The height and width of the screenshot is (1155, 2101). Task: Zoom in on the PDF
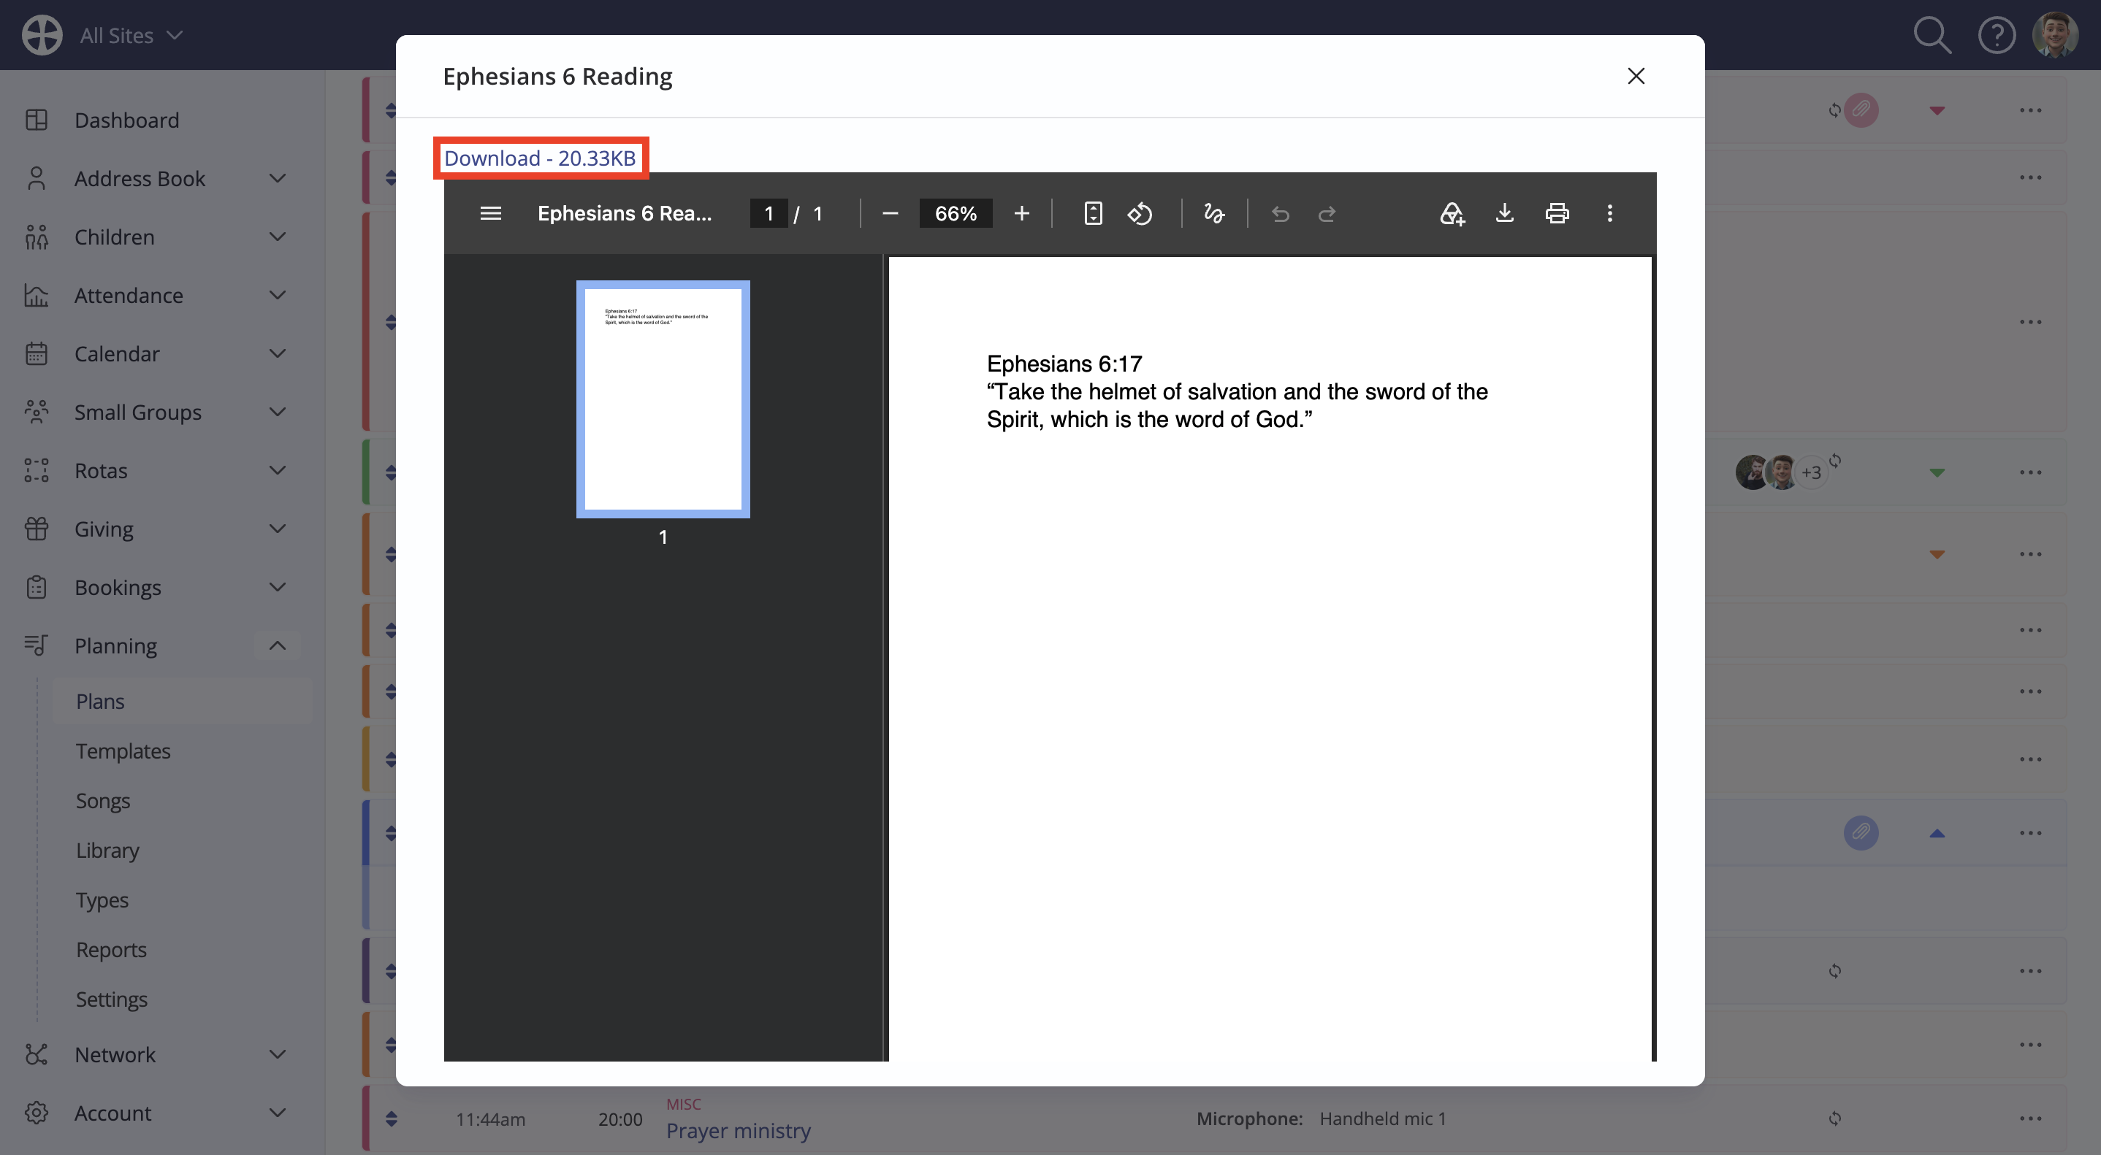click(x=1021, y=214)
